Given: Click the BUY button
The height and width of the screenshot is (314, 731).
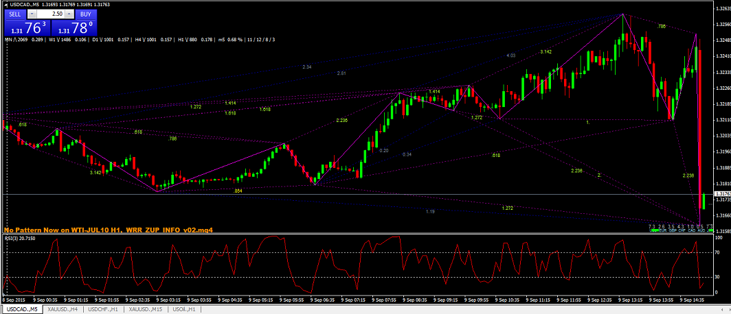Looking at the screenshot, I should (x=85, y=14).
